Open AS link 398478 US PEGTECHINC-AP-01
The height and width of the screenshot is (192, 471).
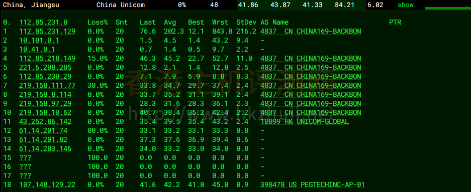coord(312,184)
